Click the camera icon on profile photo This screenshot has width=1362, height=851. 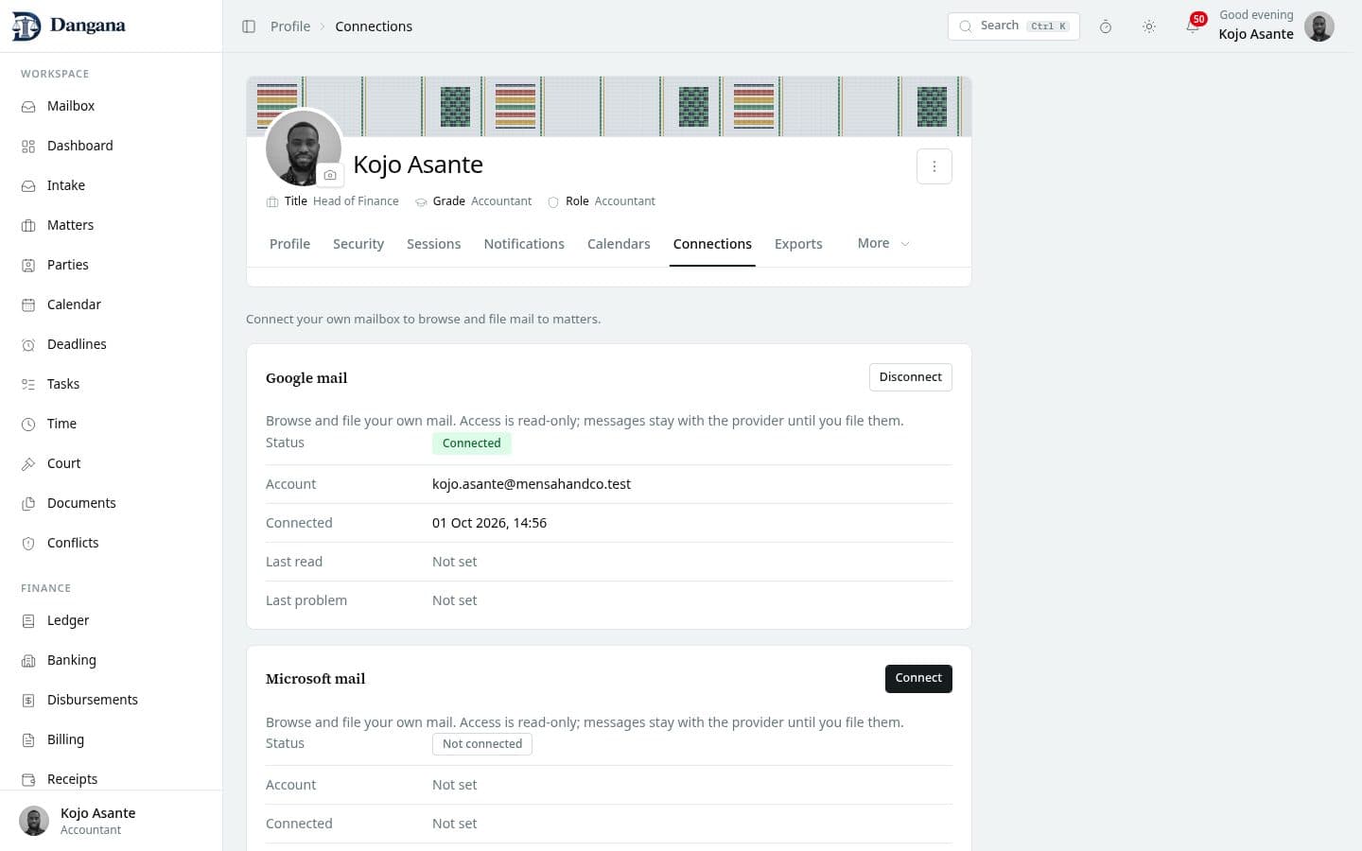[x=330, y=175]
